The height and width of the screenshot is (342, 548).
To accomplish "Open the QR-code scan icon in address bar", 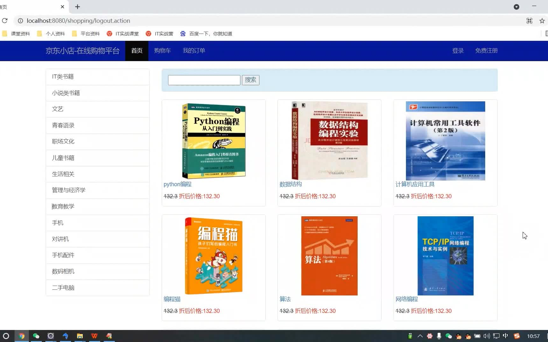I will [x=529, y=21].
